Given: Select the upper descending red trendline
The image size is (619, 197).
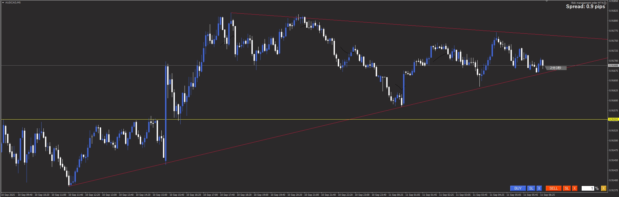Looking at the screenshot, I should [x=395, y=24].
